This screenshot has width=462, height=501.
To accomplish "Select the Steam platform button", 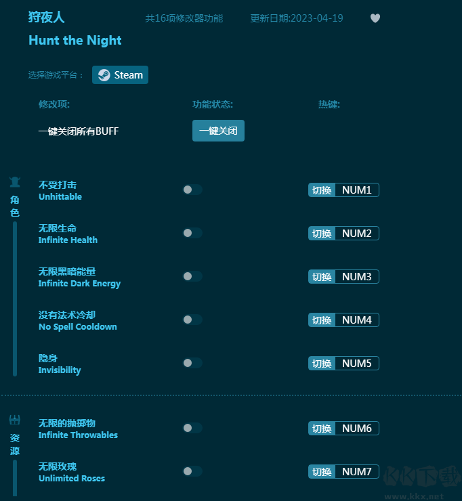I will [121, 75].
